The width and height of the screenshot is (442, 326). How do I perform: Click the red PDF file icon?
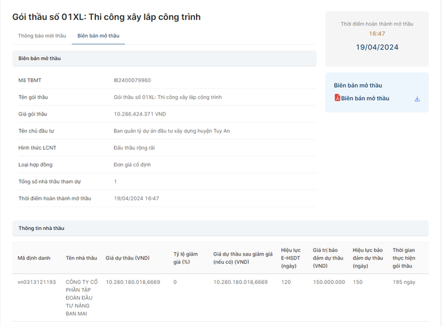coord(337,98)
